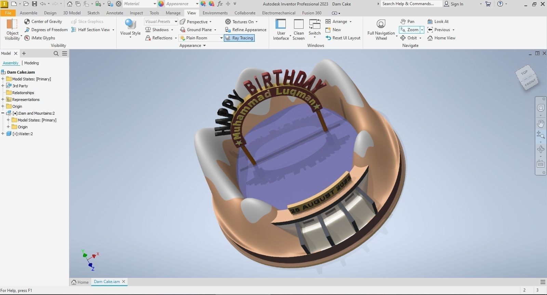
Task: Click the Open folder icon
Action: coord(26,4)
